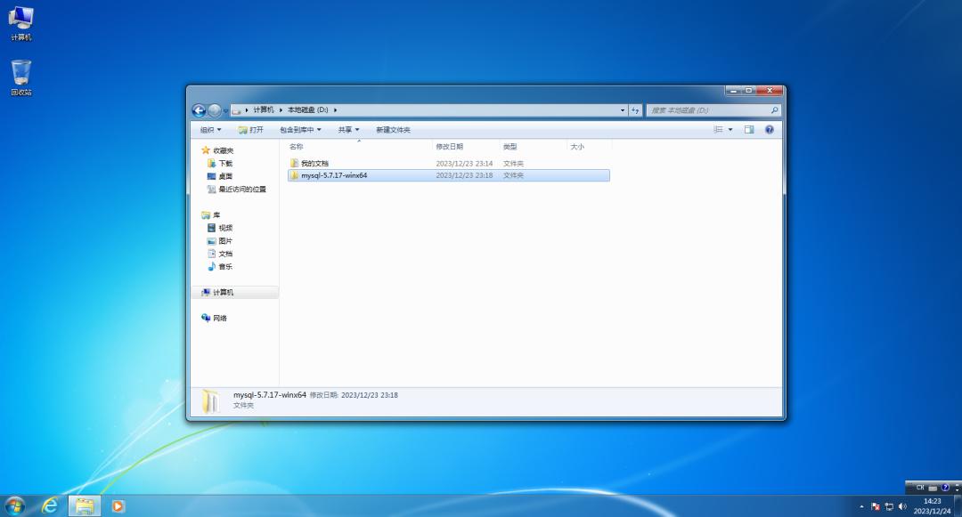Click the 计算机 desktop icon
962x517 pixels.
[x=20, y=23]
